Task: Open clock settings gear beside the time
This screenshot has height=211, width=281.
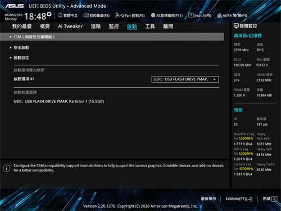Action: click(49, 14)
